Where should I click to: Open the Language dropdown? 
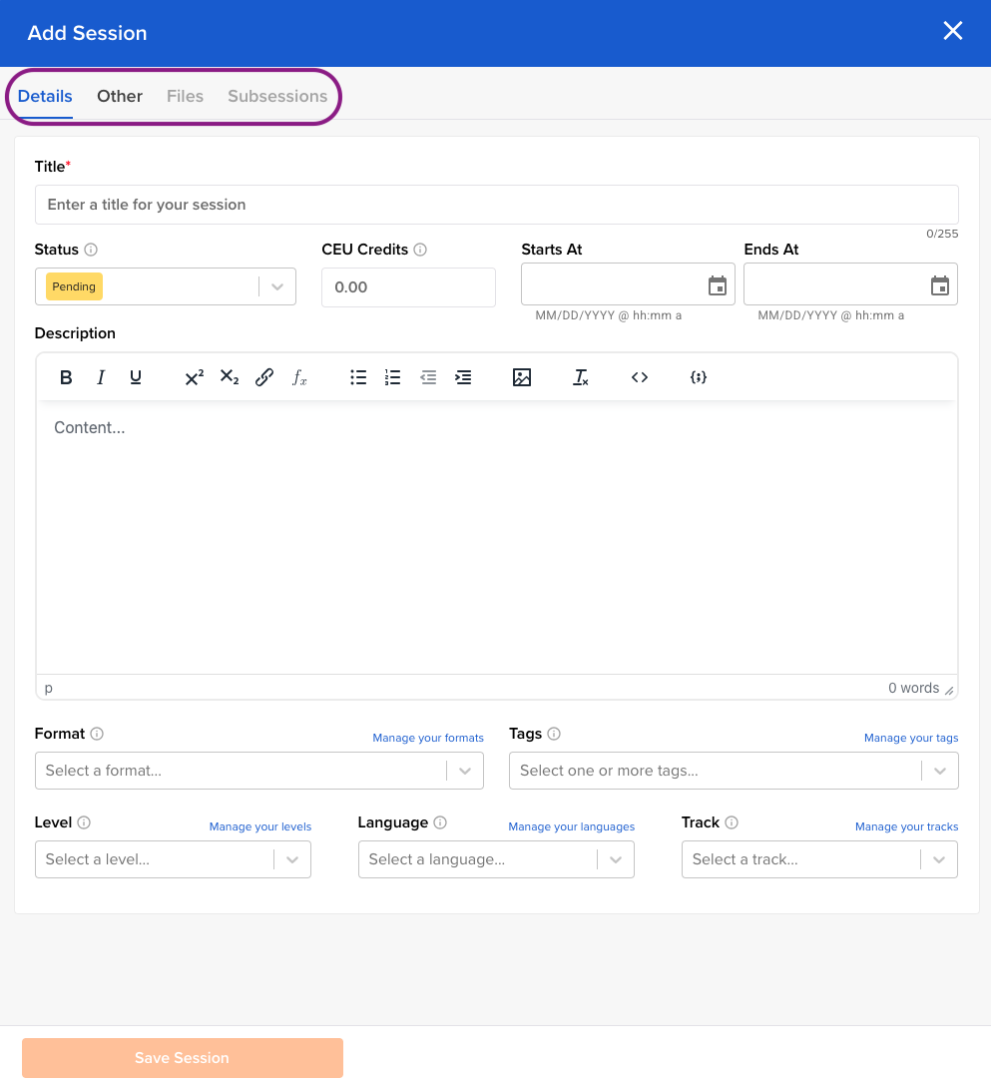coord(615,859)
